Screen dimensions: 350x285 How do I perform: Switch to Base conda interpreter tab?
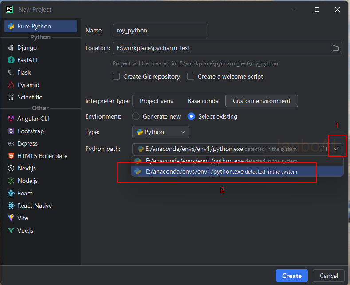click(x=203, y=101)
